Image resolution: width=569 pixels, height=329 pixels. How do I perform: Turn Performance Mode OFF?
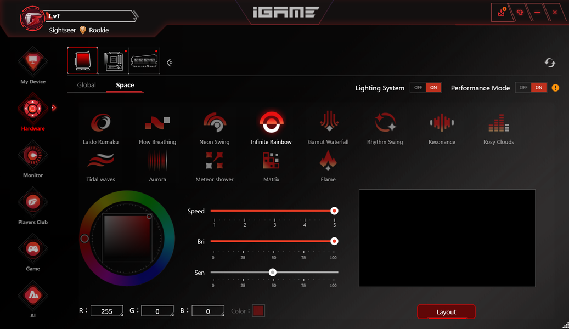pos(523,87)
